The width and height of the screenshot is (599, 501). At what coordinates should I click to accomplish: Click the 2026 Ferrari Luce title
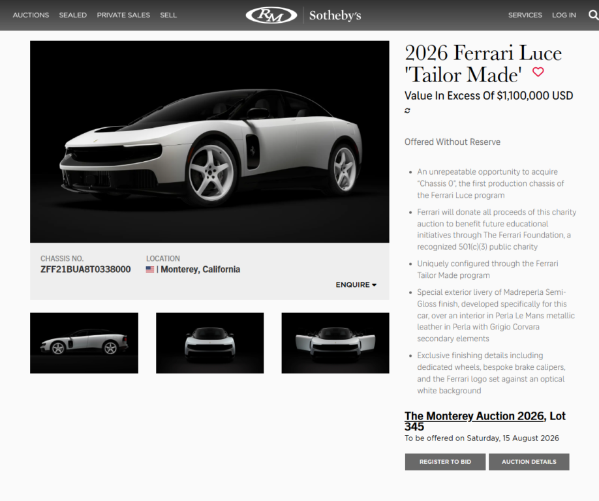pos(483,63)
